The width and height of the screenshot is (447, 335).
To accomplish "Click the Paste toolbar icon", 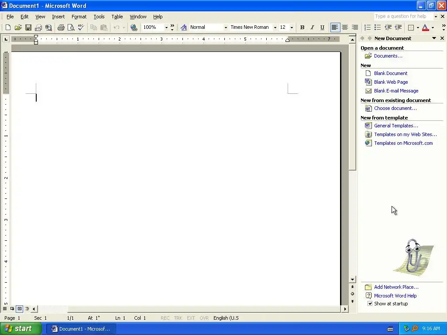I will click(104, 27).
